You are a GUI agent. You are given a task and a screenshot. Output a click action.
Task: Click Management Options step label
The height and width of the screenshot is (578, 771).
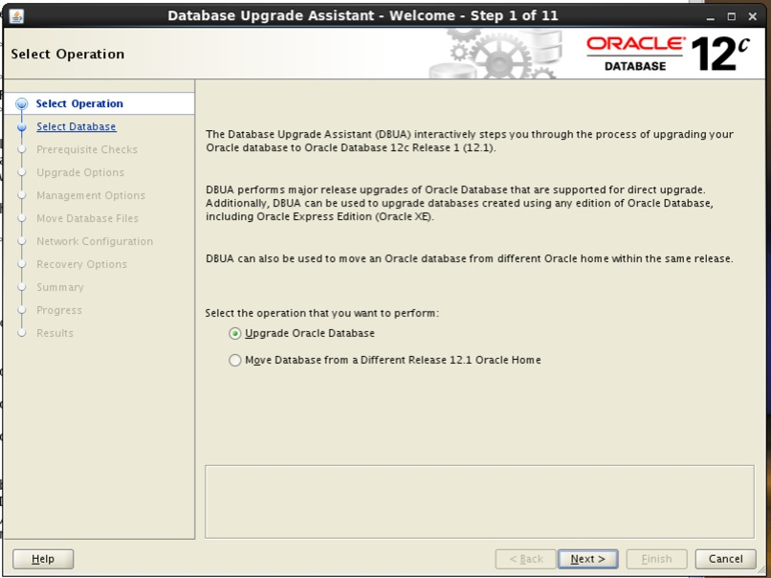(91, 195)
